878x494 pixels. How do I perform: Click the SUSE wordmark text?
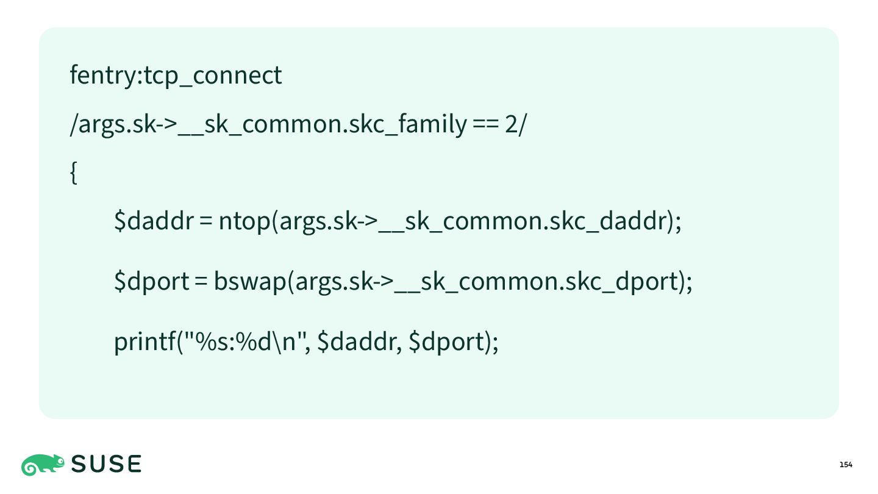pyautogui.click(x=107, y=465)
